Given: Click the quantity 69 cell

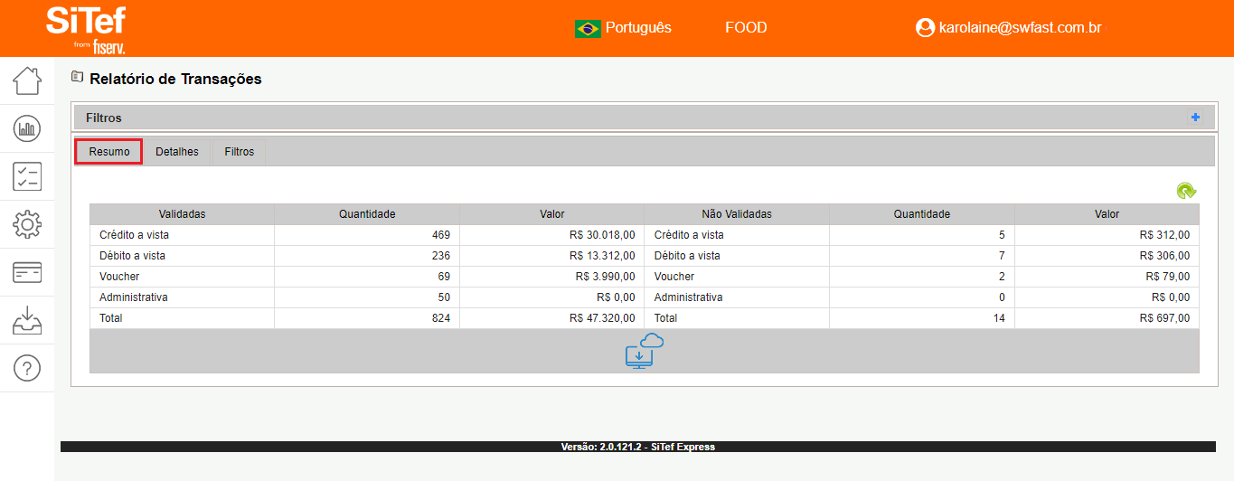Looking at the screenshot, I should tap(367, 277).
